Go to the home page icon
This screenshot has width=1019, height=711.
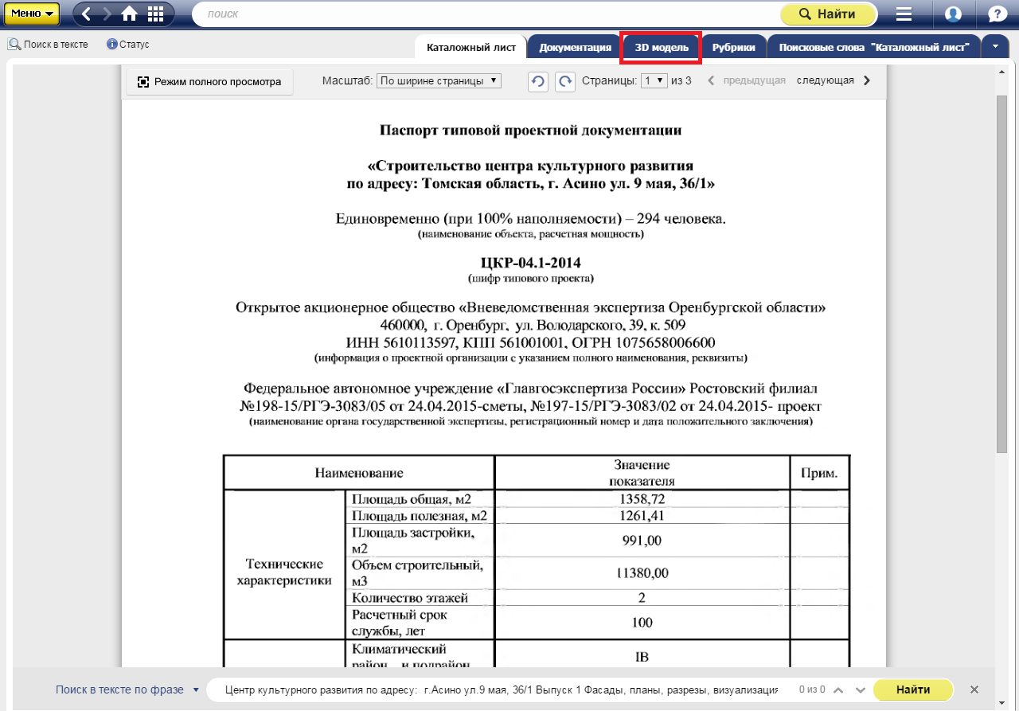point(129,14)
